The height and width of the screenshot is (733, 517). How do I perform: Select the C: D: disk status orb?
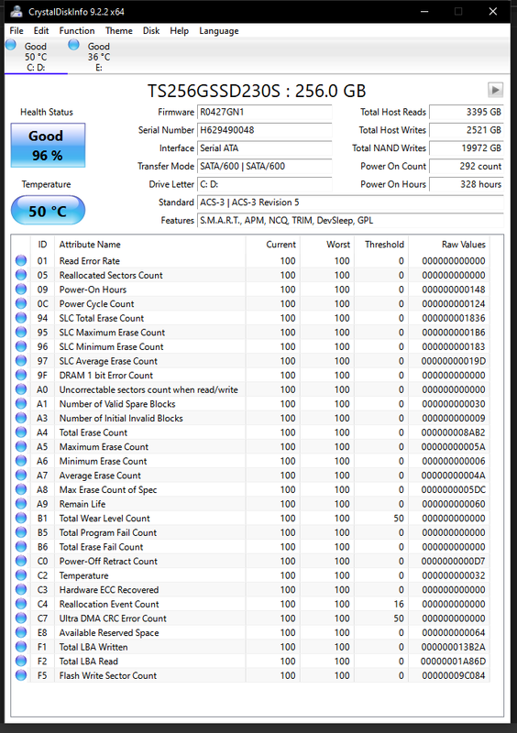click(x=11, y=45)
